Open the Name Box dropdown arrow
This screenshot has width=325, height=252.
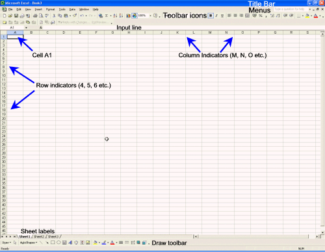click(26, 27)
